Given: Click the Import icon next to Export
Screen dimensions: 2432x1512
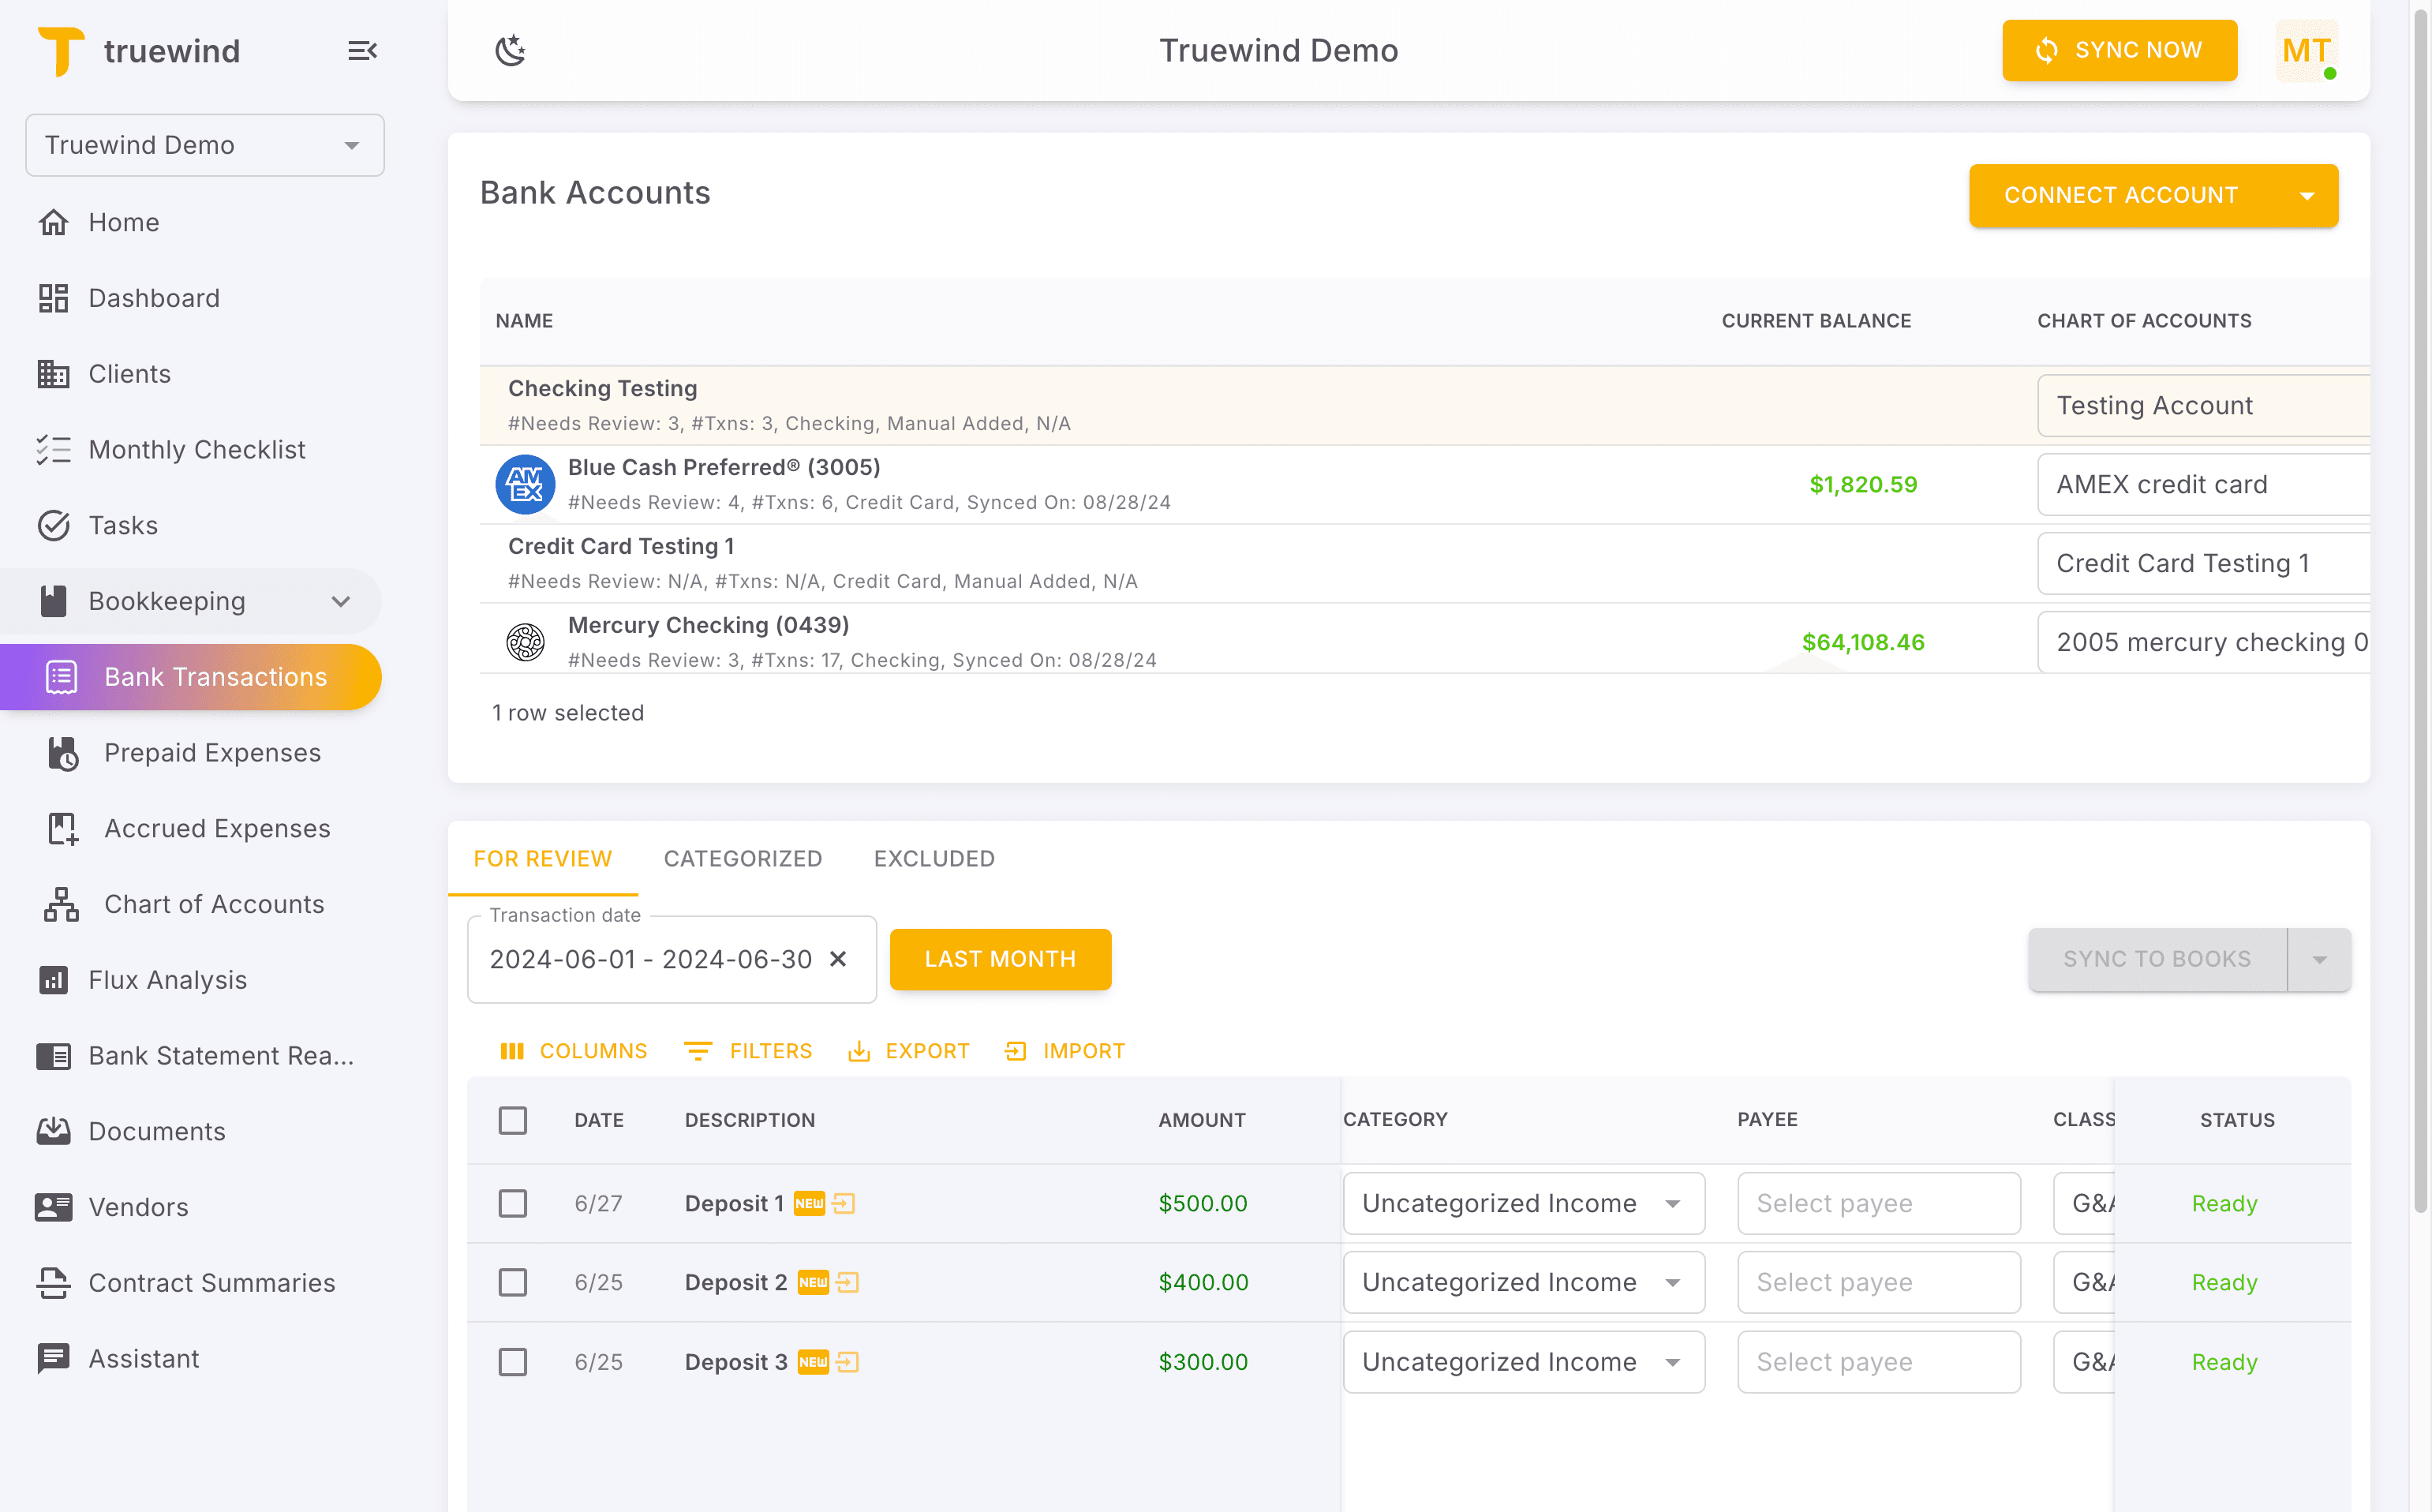Looking at the screenshot, I should [x=1015, y=1051].
